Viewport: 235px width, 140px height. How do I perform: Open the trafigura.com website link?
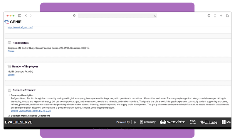pos(20,27)
